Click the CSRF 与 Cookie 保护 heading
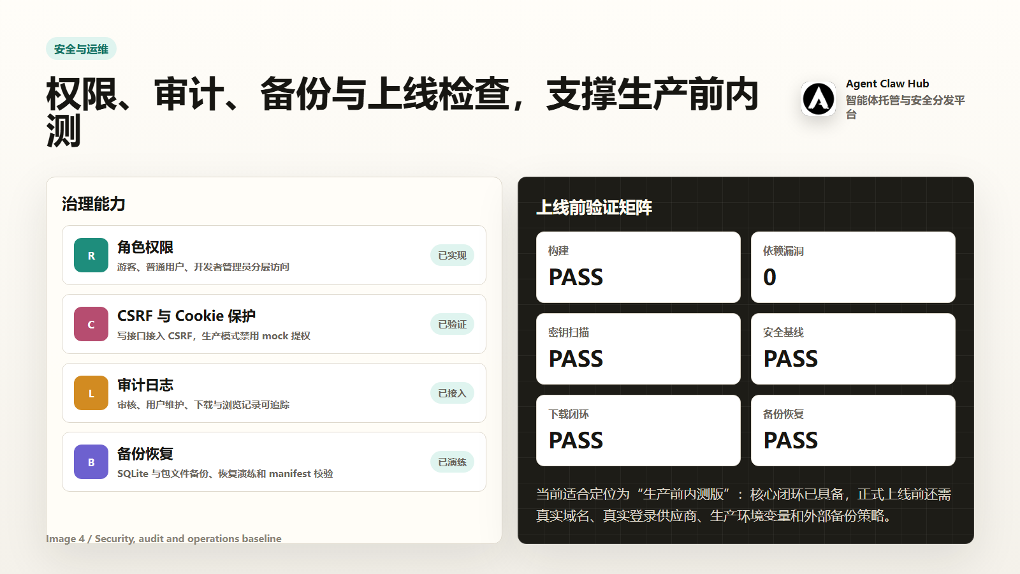The height and width of the screenshot is (574, 1020). tap(186, 316)
